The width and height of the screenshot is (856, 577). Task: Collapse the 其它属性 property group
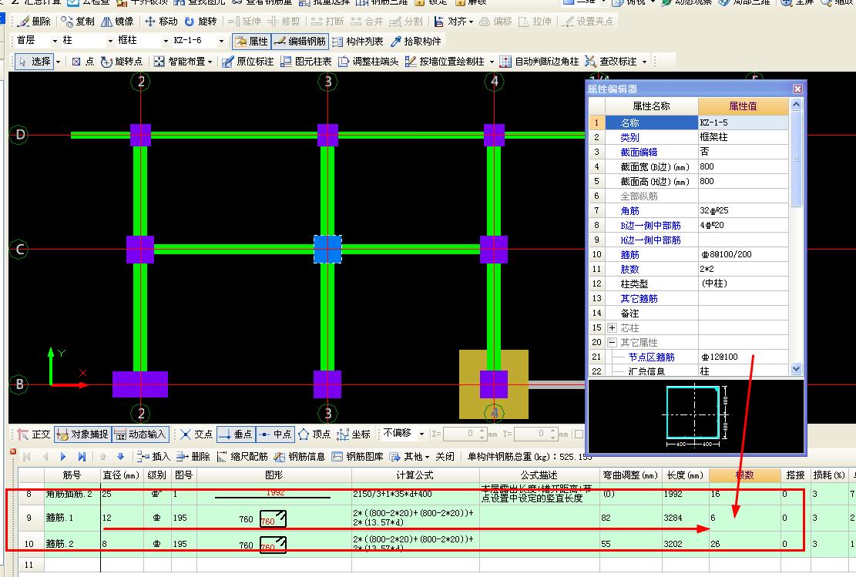(612, 343)
